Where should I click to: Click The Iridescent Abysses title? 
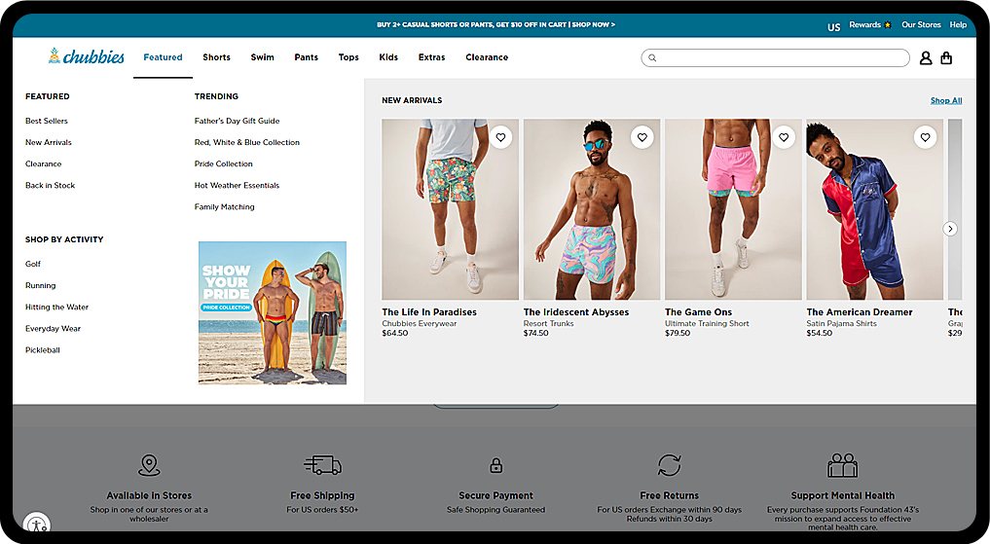click(576, 311)
